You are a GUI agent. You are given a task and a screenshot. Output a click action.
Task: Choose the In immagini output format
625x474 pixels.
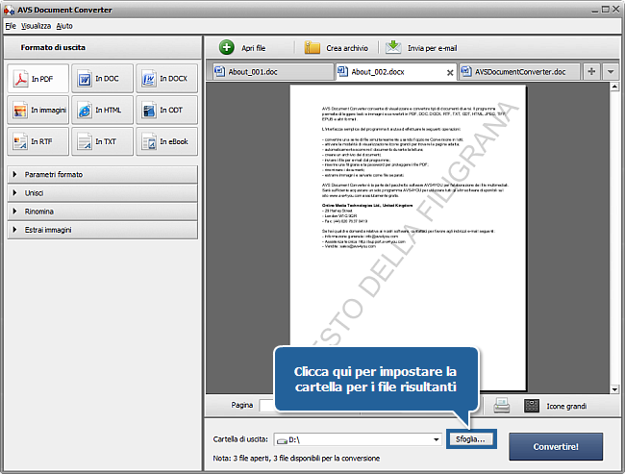coord(37,110)
